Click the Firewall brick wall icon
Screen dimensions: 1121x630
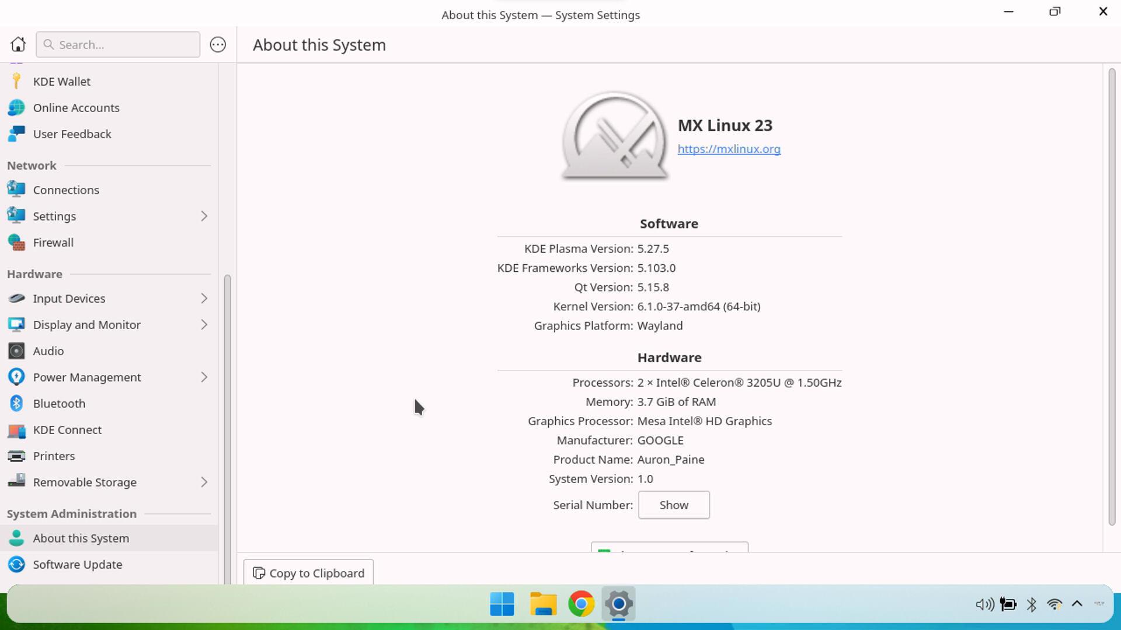pos(16,242)
